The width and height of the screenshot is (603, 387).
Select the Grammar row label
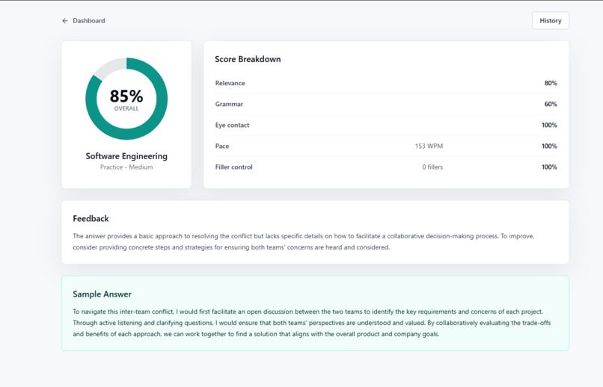229,104
